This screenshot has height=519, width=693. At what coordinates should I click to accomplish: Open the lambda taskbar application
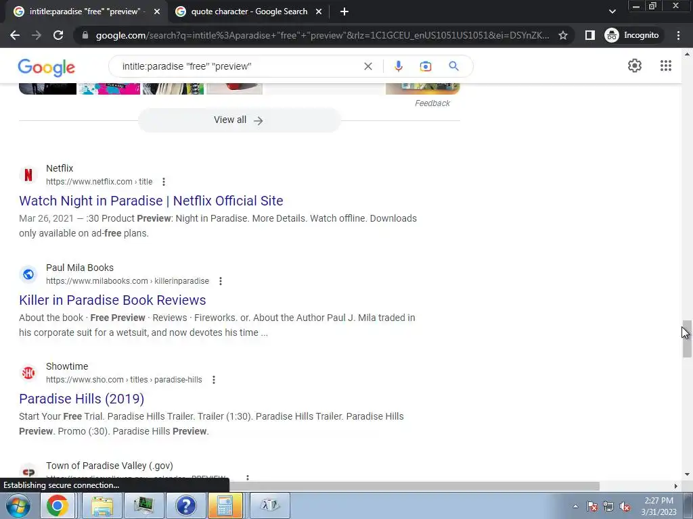pyautogui.click(x=270, y=505)
